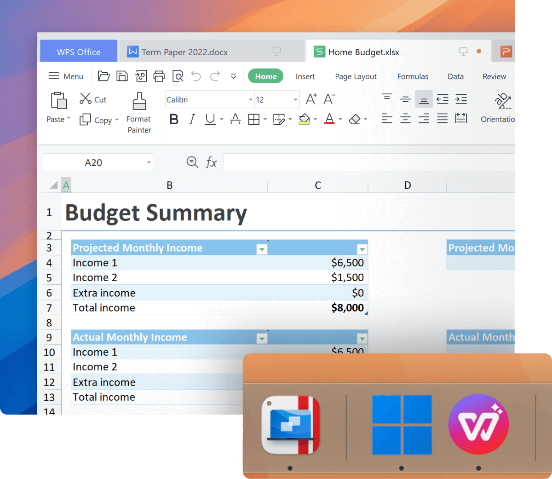Switch to the Formulas tab
This screenshot has width=552, height=479.
pos(413,76)
